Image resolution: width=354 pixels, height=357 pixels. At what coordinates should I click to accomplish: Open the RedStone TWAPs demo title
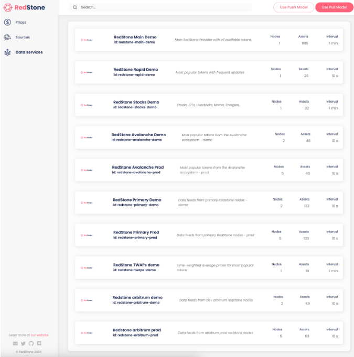point(136,265)
